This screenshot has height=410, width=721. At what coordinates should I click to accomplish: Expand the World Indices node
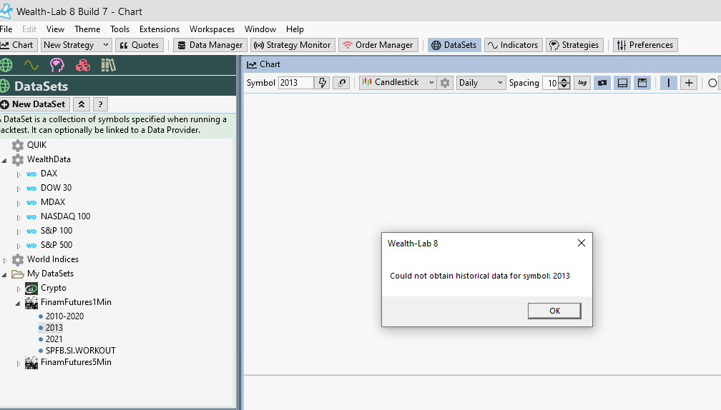coord(5,260)
